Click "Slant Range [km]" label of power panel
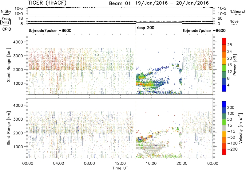This screenshot has height=170, width=246. pos(9,65)
